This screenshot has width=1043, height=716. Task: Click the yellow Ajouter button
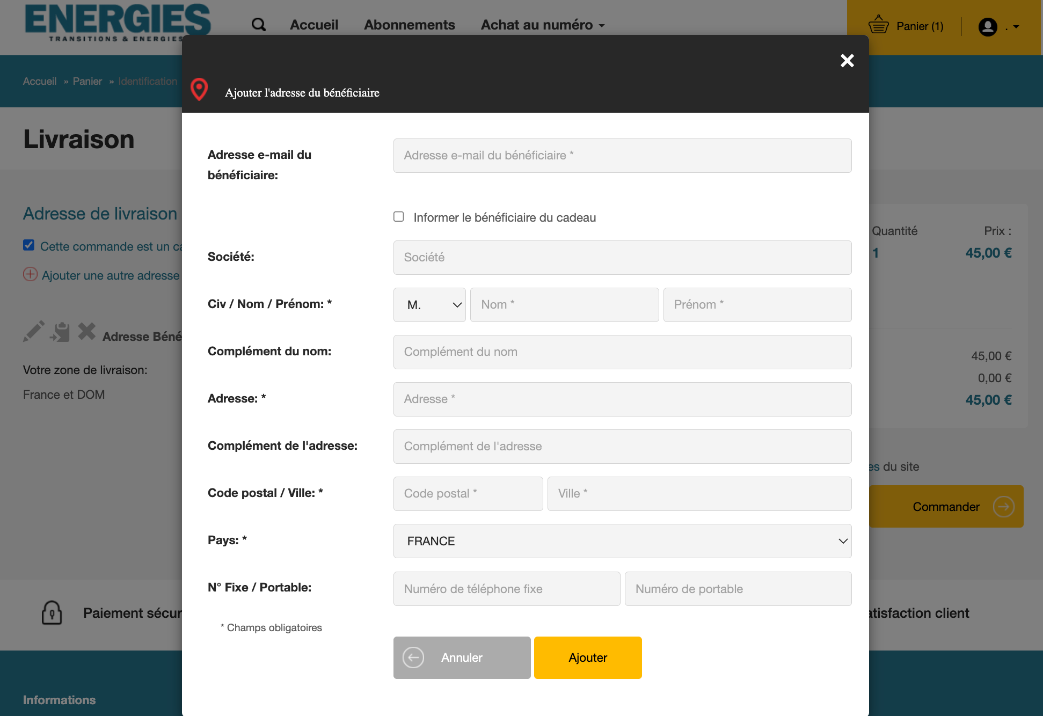click(x=588, y=657)
